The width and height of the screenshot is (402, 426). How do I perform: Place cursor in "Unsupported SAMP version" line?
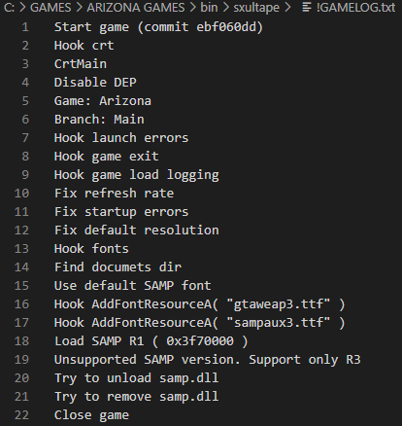(207, 360)
